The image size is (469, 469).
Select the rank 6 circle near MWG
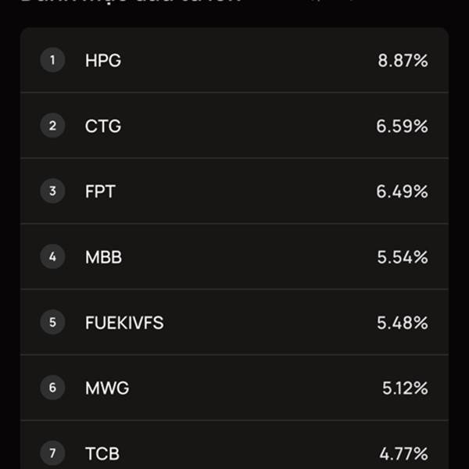coord(52,388)
